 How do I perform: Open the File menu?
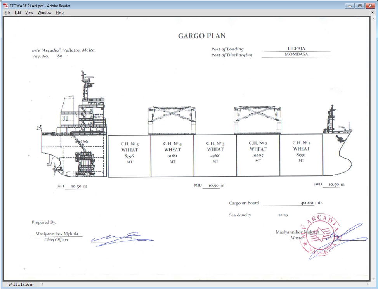tap(7, 12)
